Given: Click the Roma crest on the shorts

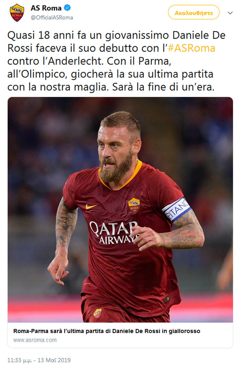Looking at the screenshot, I should pyautogui.click(x=97, y=313).
